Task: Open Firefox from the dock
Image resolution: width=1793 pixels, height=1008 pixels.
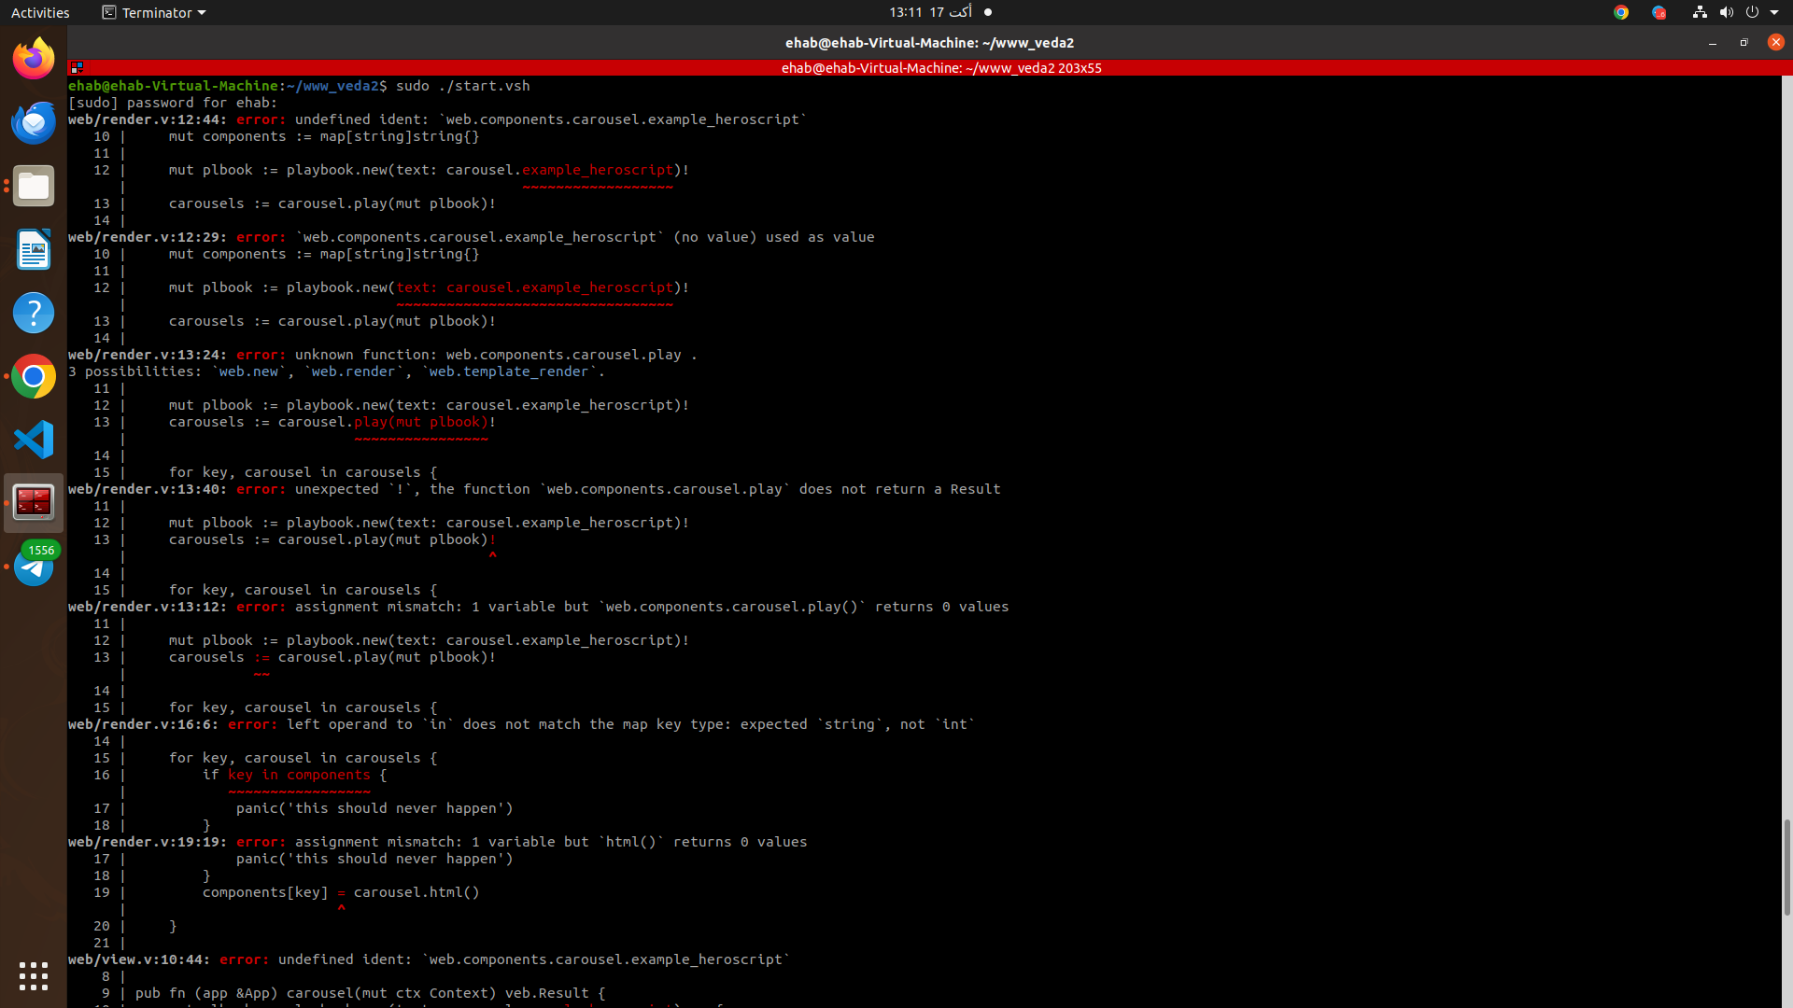Action: coord(34,59)
